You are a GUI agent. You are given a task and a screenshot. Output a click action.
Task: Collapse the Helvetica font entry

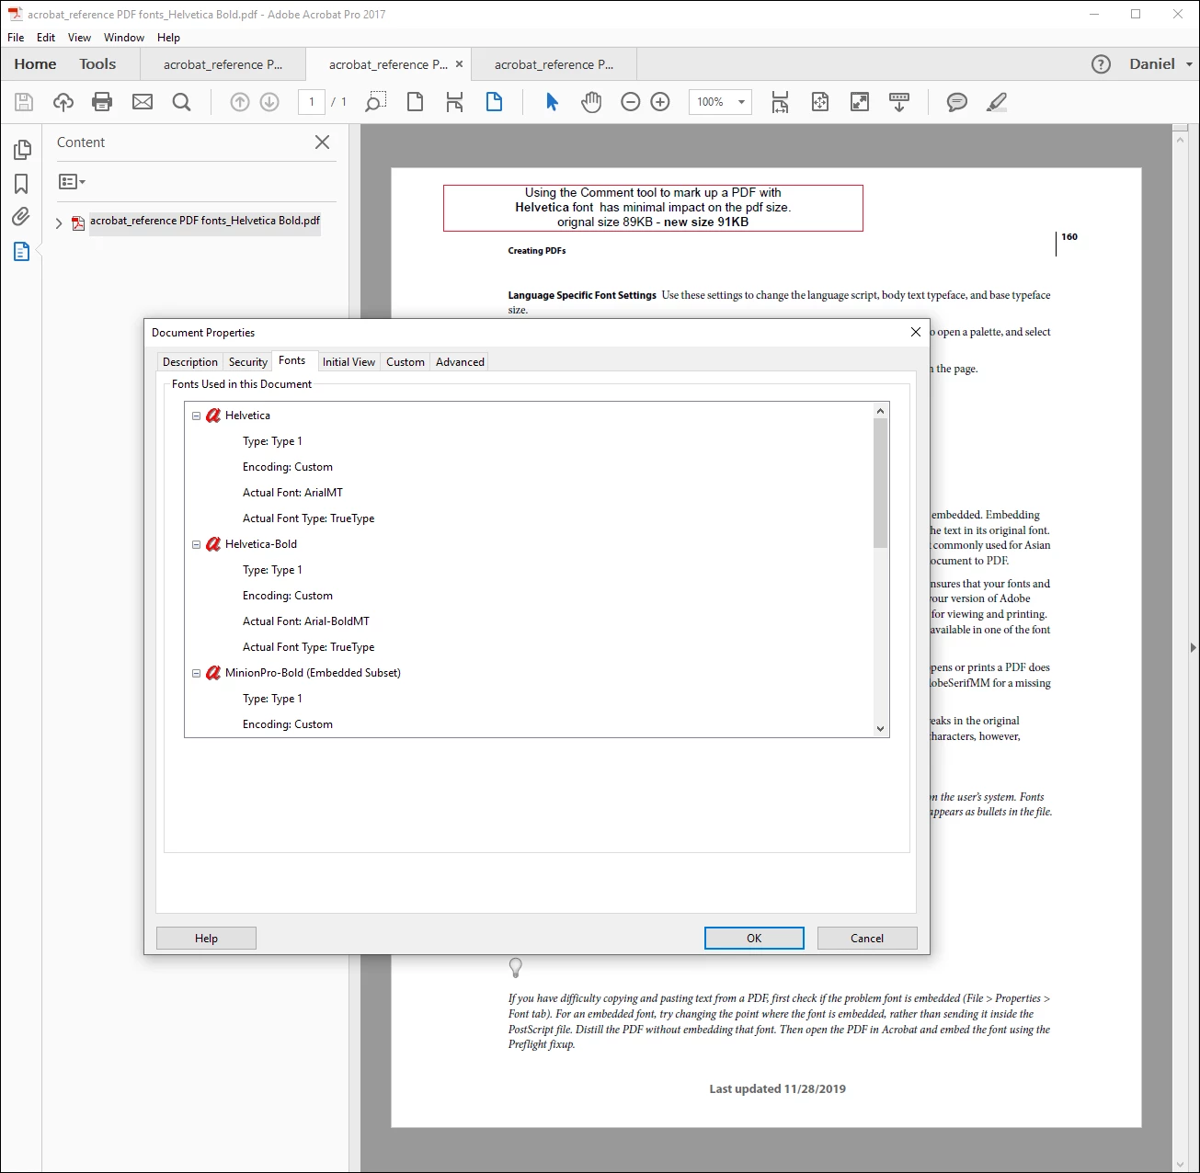196,416
